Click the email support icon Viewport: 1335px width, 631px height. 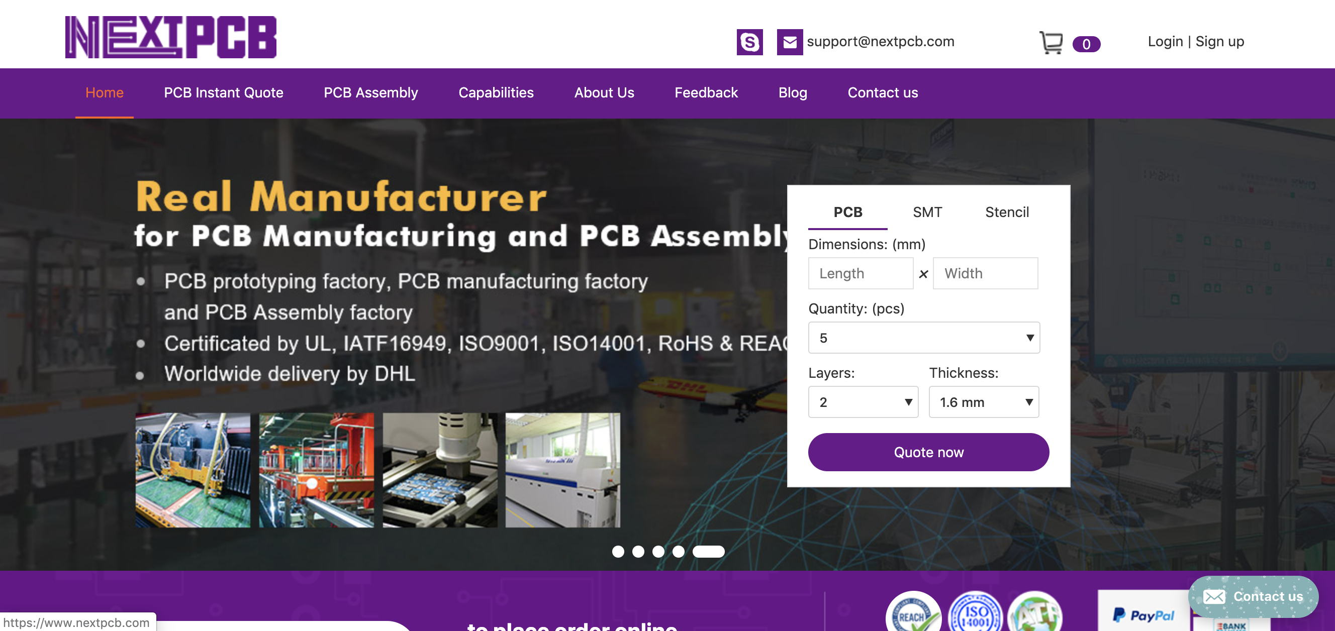coord(789,42)
